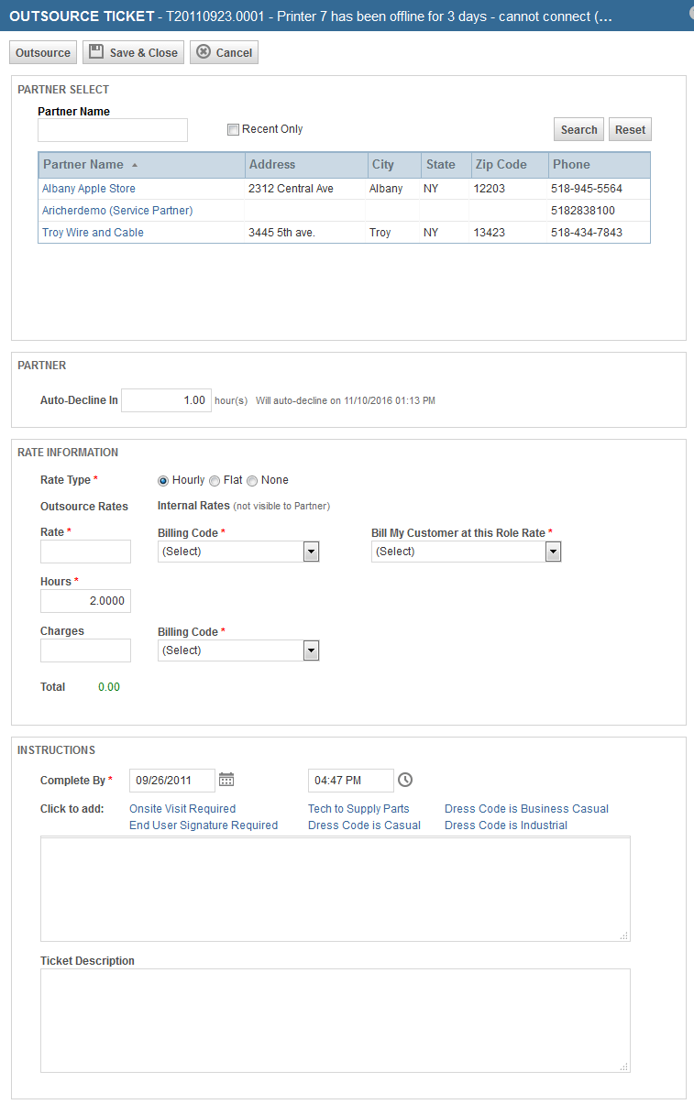Image resolution: width=694 pixels, height=1104 pixels.
Task: Click the Cancel circle-x icon
Action: point(204,52)
